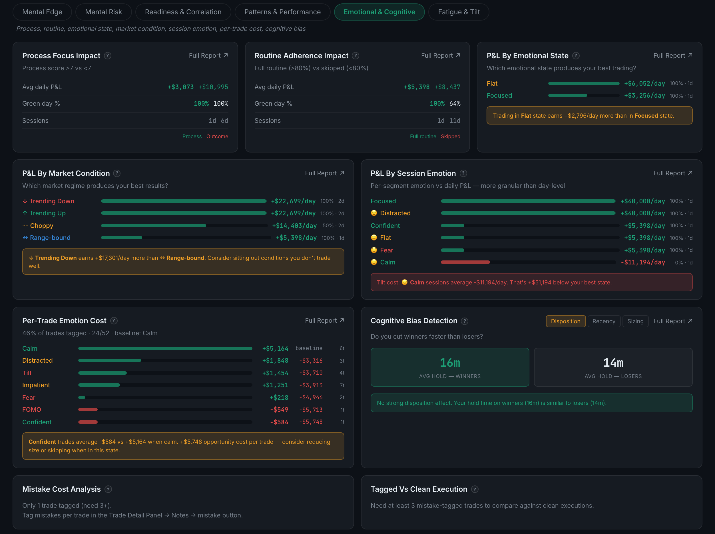
Task: Open Full Report for Per-Trade Emotion Cost
Action: point(325,321)
